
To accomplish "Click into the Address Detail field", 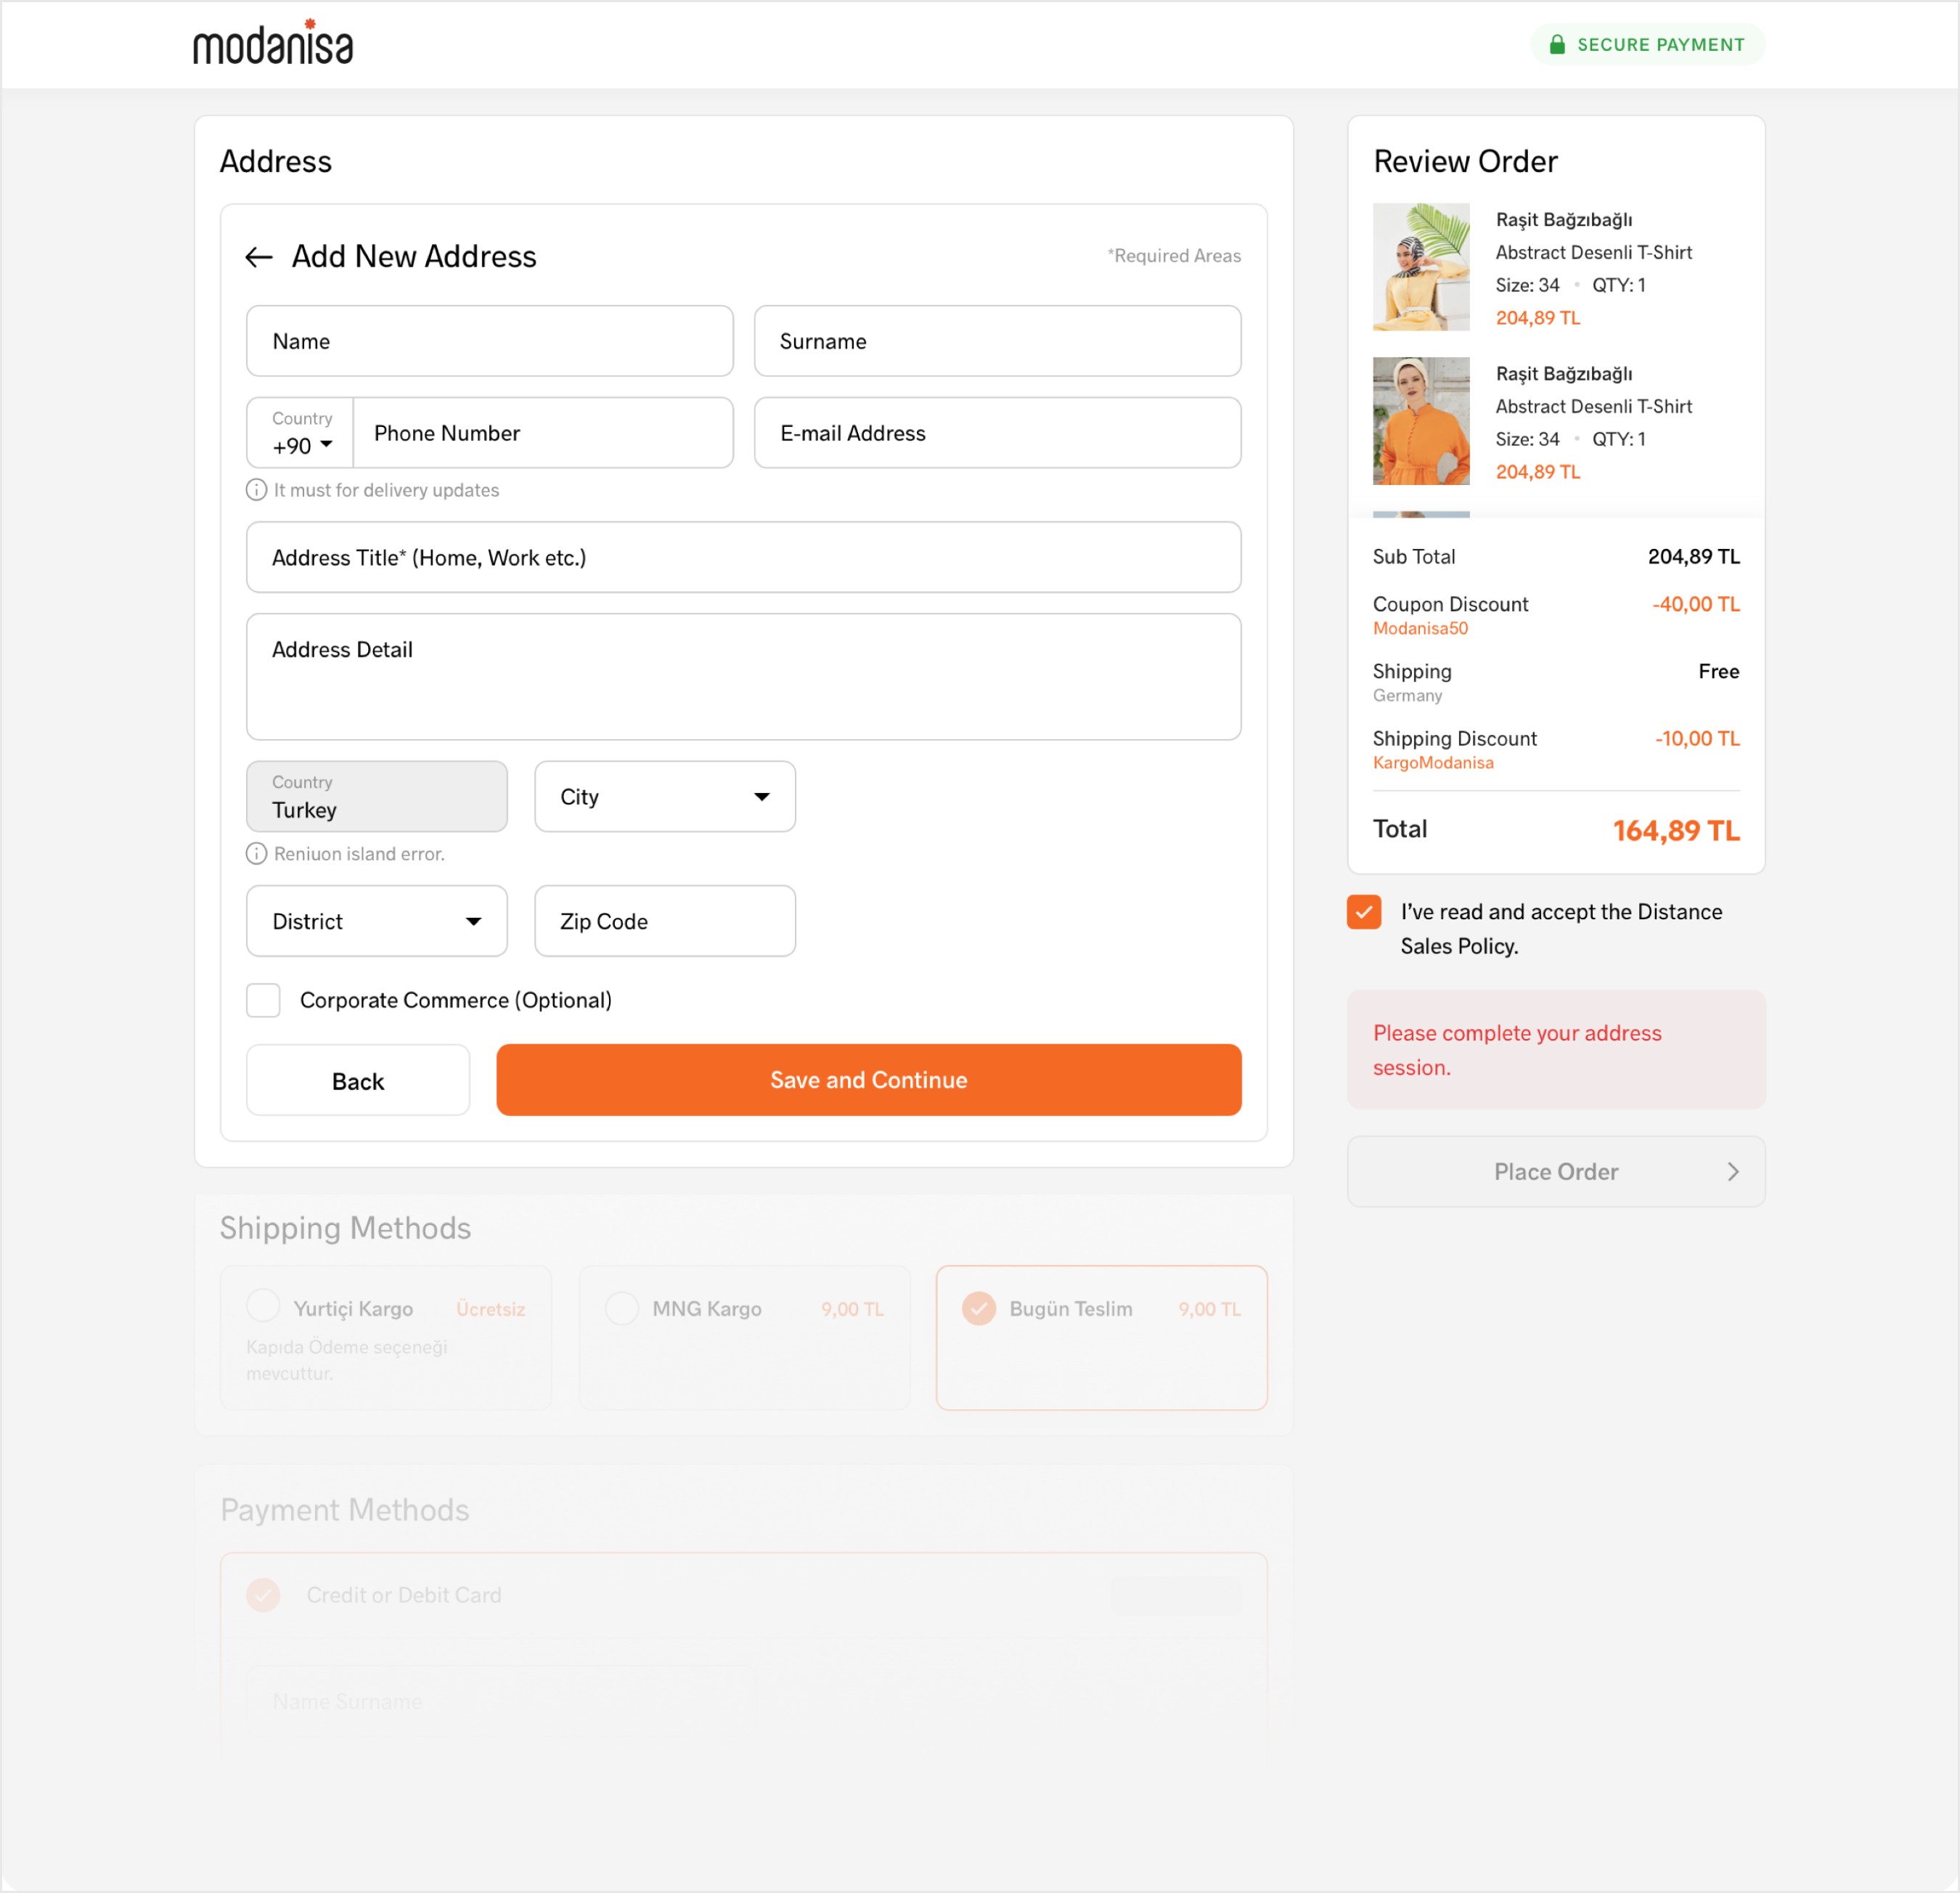I will [x=743, y=676].
